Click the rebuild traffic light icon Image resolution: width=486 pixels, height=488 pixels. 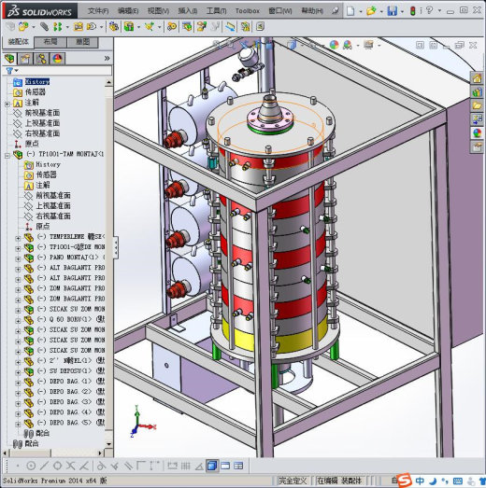[413, 11]
